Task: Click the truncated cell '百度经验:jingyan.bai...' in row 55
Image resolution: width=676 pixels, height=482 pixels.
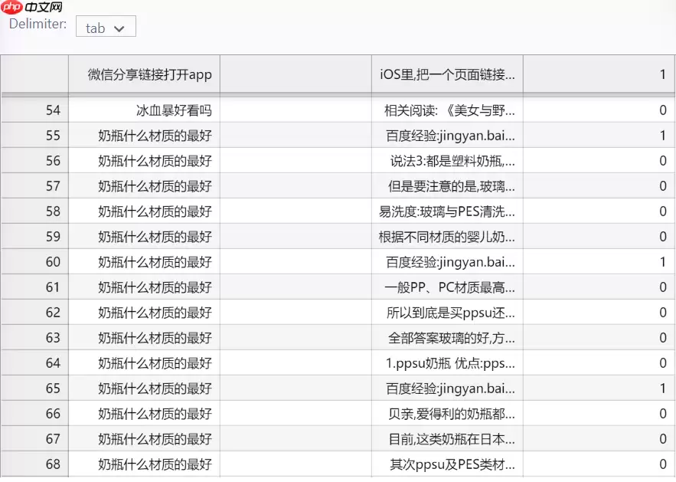Action: tap(446, 135)
